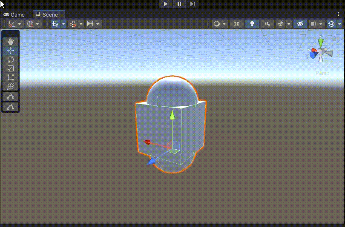Screen dimensions: 345x227
Task: Toggle grid snapping magnet icon
Action: click(73, 24)
